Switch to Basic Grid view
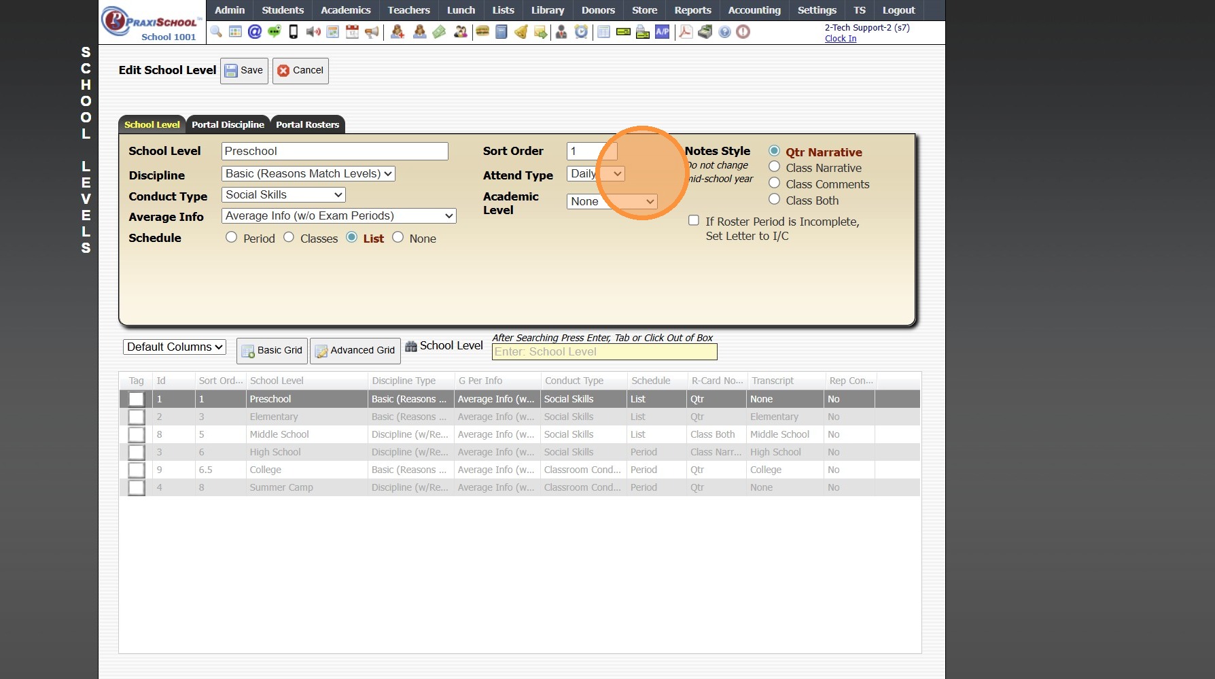Screen dimensions: 1215x679 coord(272,351)
